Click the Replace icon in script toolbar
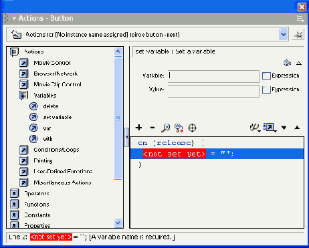 179,128
